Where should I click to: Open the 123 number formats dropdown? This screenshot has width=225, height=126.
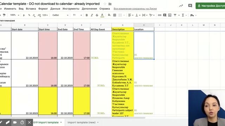tap(45, 15)
